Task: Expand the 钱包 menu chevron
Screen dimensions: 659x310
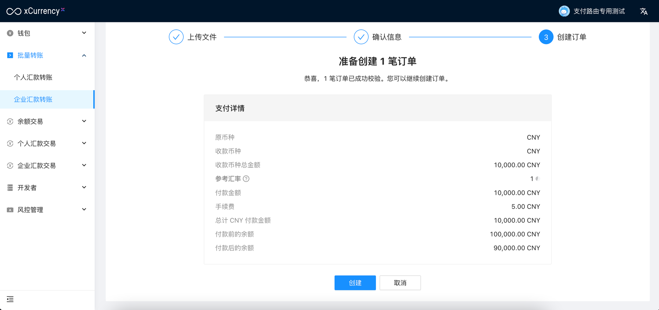Action: pyautogui.click(x=84, y=33)
